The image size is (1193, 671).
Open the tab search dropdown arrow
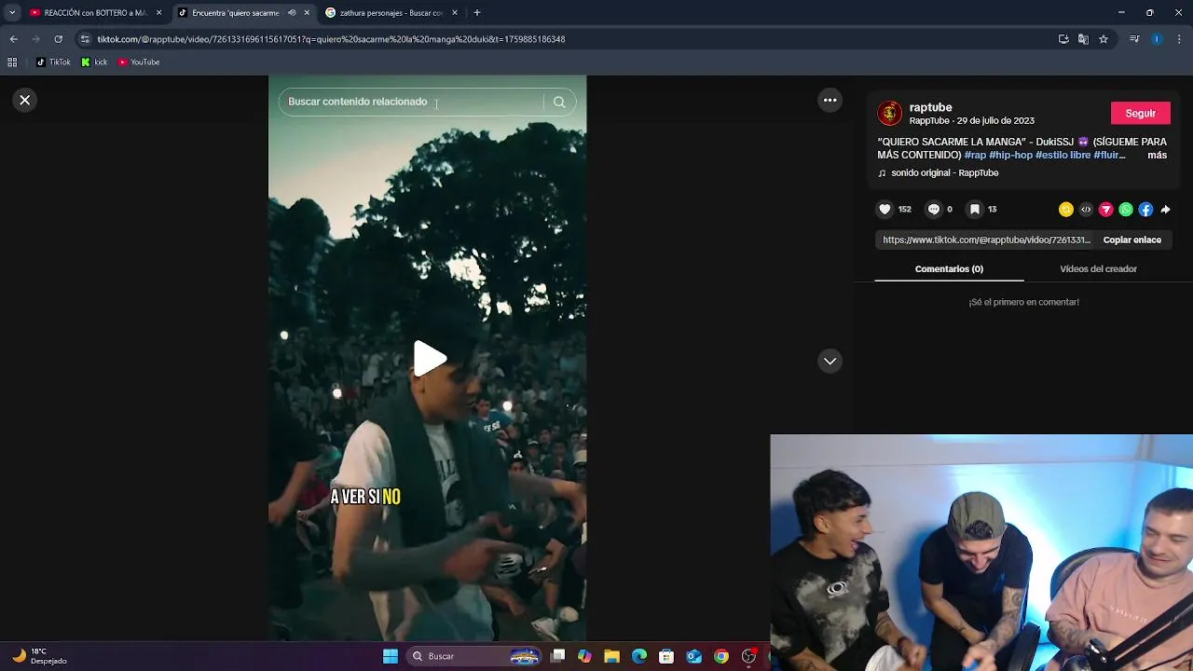11,13
